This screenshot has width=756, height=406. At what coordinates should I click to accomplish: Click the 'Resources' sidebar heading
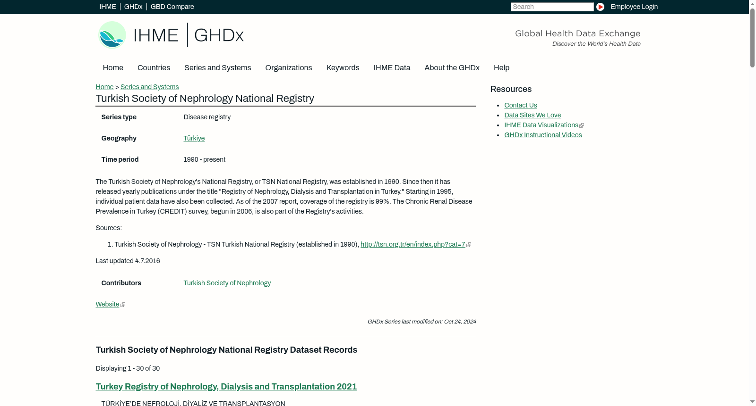coord(511,89)
